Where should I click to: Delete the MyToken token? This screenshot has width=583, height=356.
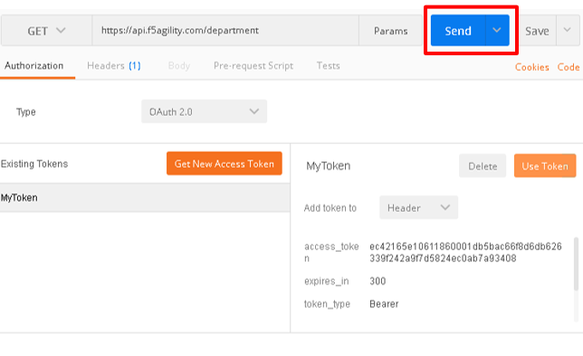(x=483, y=166)
